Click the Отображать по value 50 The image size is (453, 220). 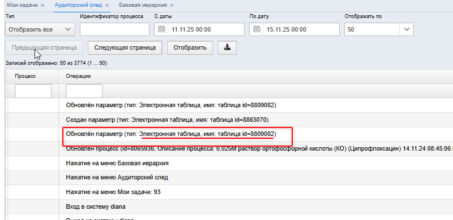pyautogui.click(x=372, y=29)
